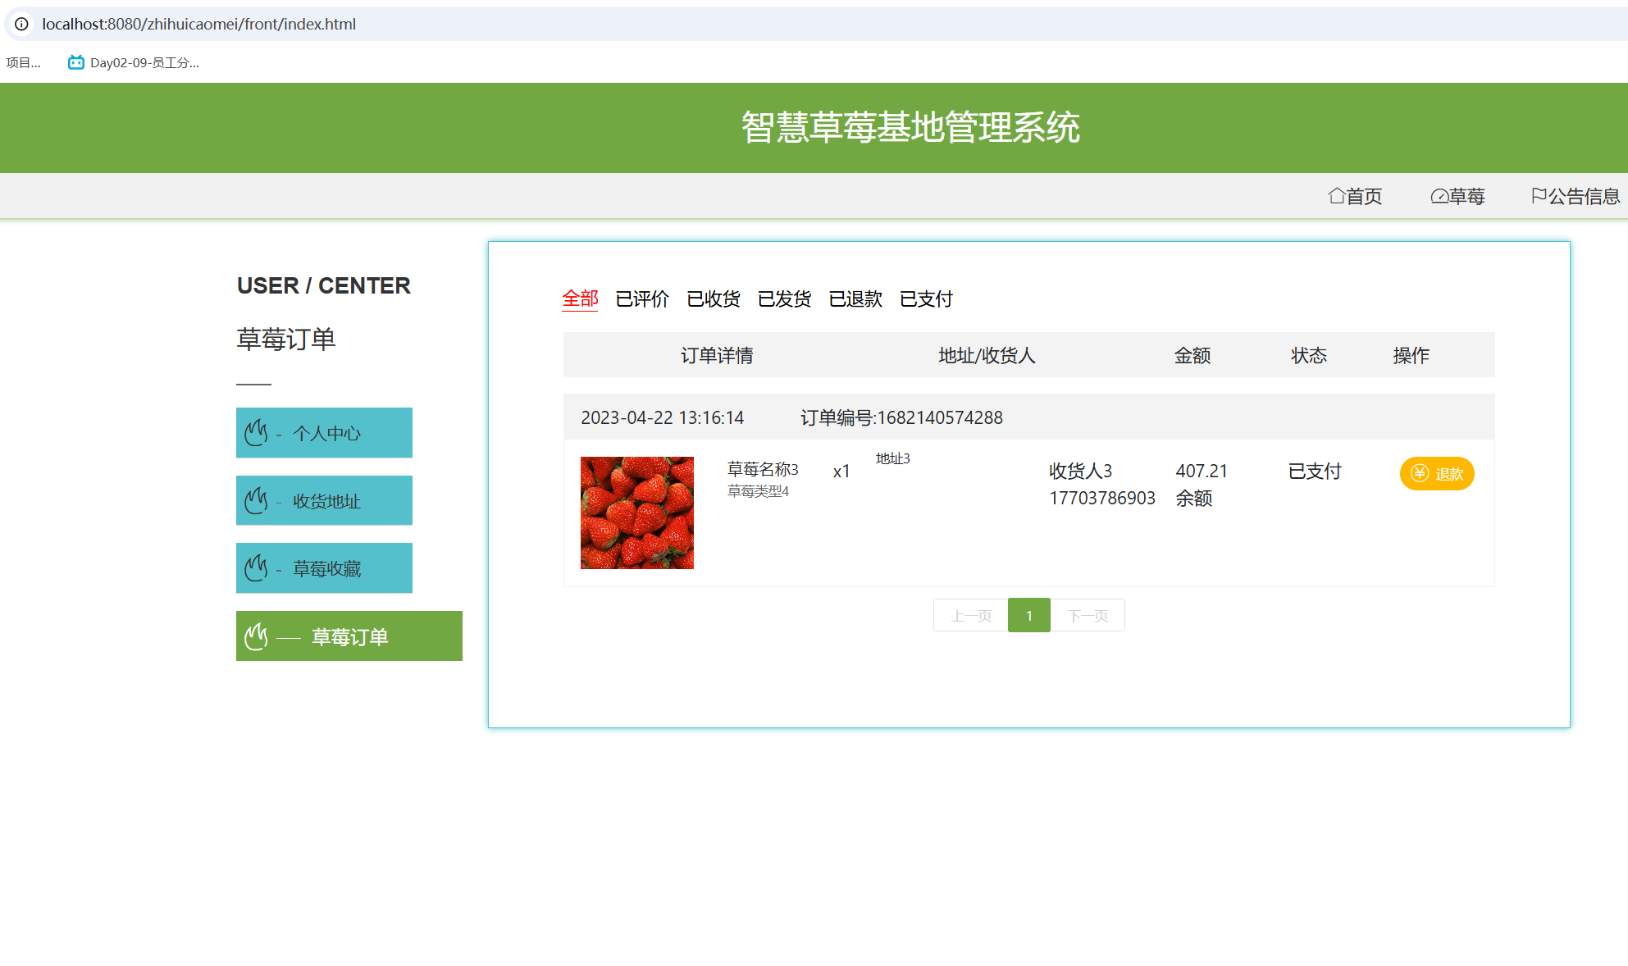
Task: Click the flag icon beside 公告信息
Action: point(1539,196)
